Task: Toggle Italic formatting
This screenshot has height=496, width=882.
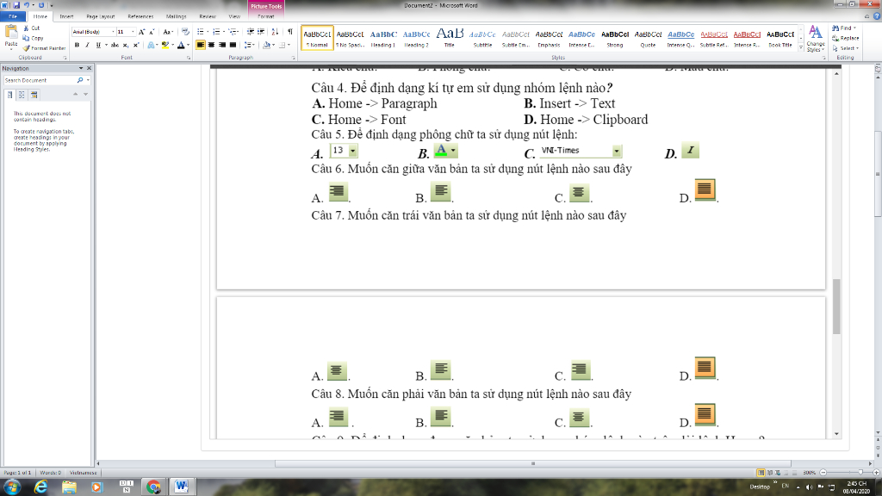Action: tap(87, 45)
